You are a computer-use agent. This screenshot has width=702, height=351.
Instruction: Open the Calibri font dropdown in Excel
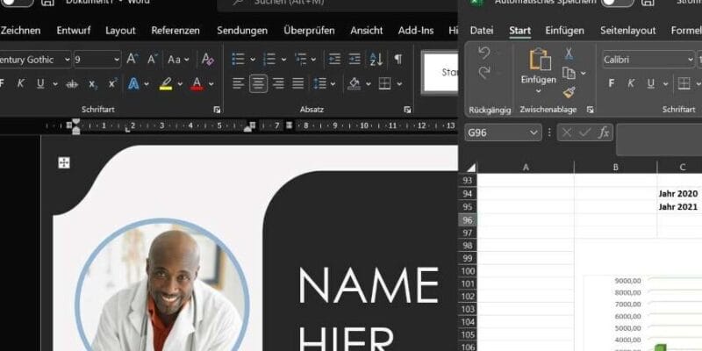pos(690,60)
